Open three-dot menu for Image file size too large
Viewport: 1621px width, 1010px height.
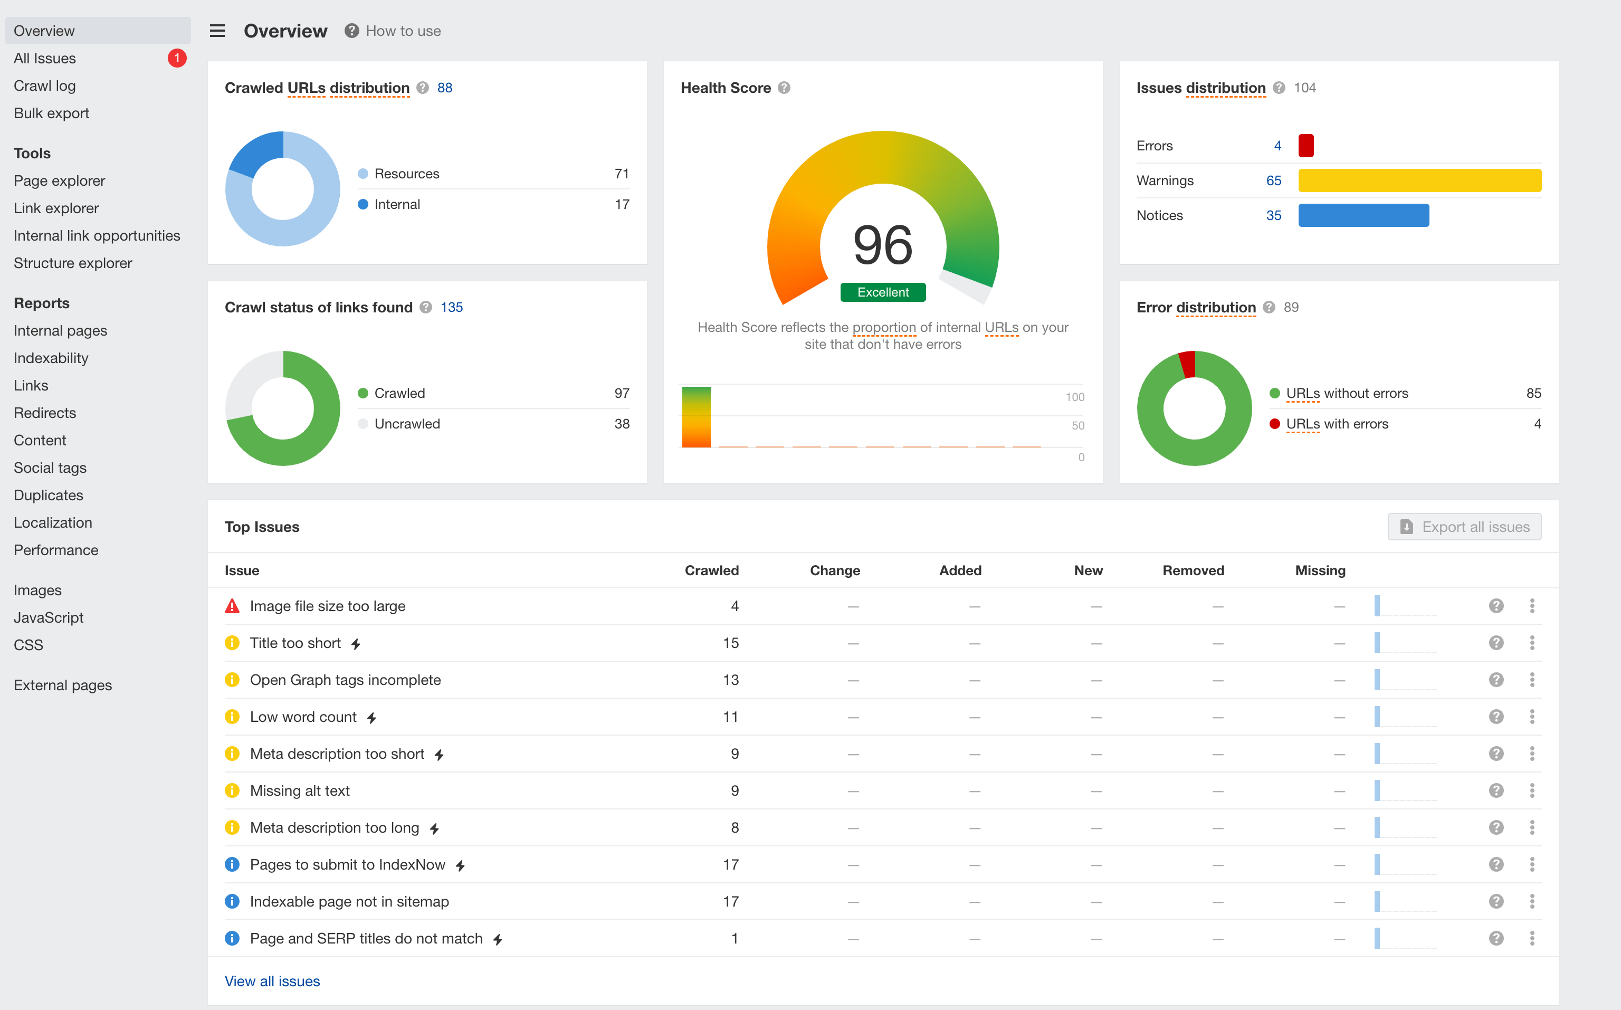pyautogui.click(x=1531, y=606)
